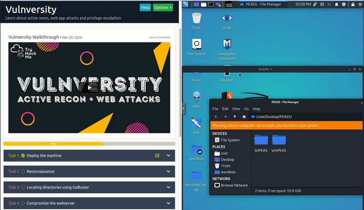Select Desktop in Places sidebar
364x210 pixels.
click(x=225, y=160)
